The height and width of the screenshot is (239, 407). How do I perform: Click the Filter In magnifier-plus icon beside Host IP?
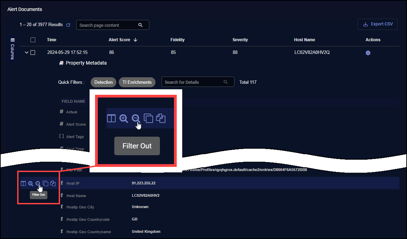coord(31,184)
